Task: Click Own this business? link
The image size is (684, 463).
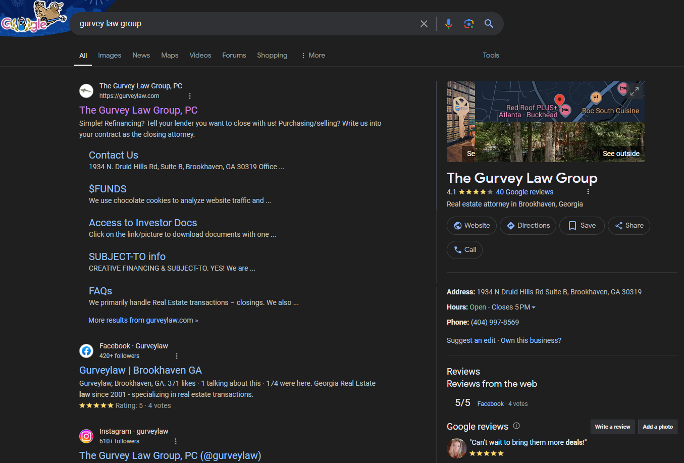Action: [x=531, y=340]
